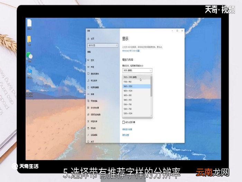Choose 1920 × 1080 (推荐) resolution option
Viewport: 242px width, 182px height.
pyautogui.click(x=137, y=77)
